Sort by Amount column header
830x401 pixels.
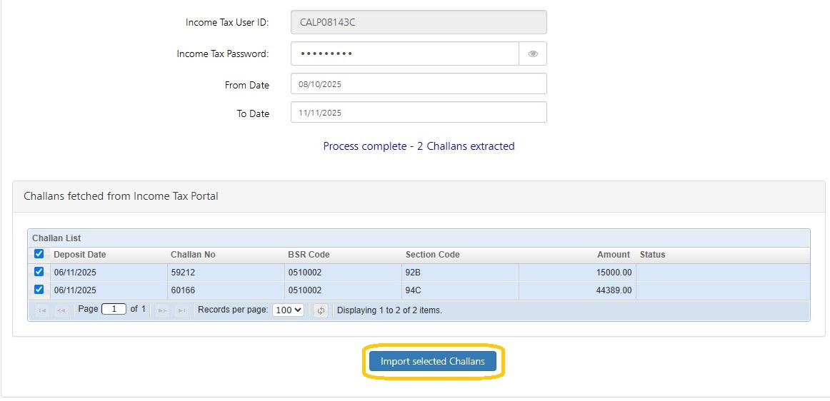614,255
